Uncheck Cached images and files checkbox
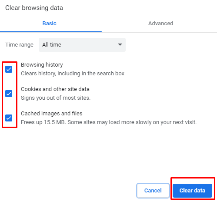The image size is (217, 202). [9, 118]
